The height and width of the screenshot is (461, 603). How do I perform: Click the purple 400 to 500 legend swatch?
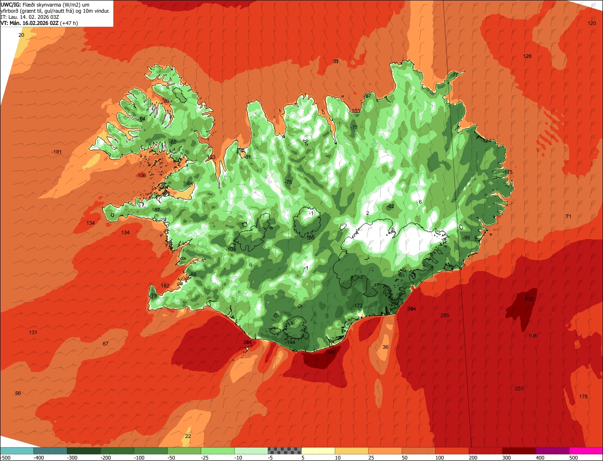[552, 451]
